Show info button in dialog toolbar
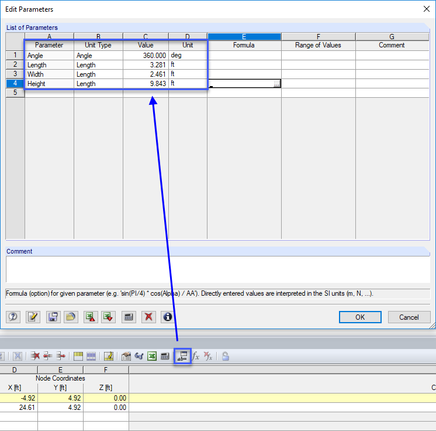Viewport: 436px width, 431px height. click(x=168, y=317)
